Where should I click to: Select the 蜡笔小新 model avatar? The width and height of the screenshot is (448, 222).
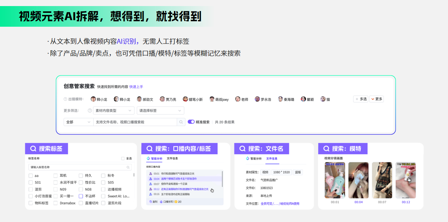coord(185,99)
